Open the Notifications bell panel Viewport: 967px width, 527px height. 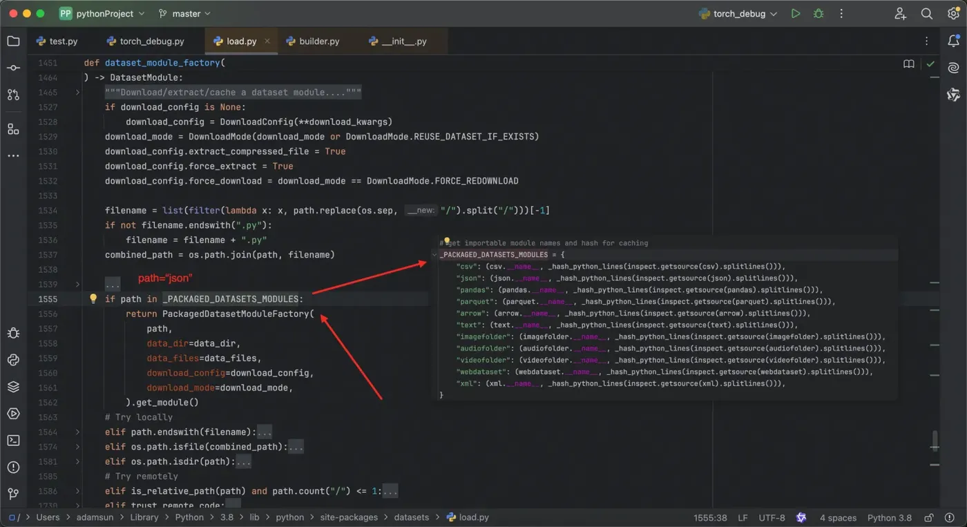(953, 41)
